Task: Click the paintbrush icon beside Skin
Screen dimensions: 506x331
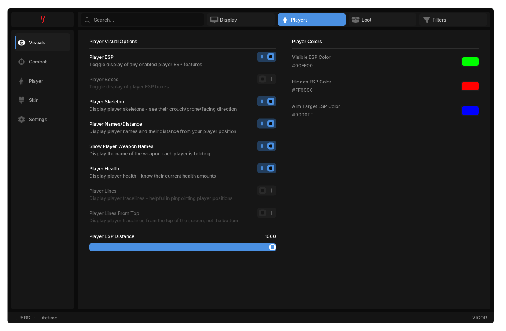Action: point(22,100)
